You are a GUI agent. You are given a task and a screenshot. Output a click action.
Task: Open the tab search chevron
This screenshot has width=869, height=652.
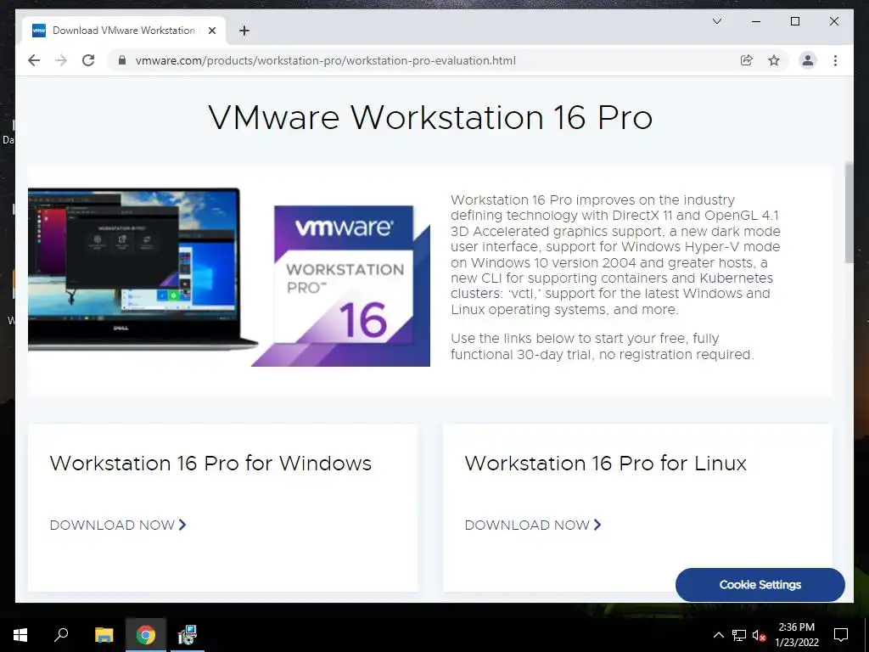coord(716,21)
